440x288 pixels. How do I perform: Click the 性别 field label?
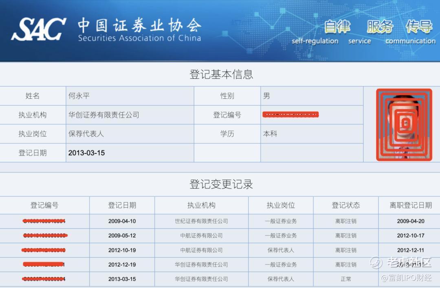[227, 96]
